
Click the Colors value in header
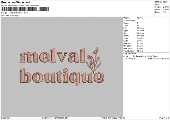click(x=164, y=5)
